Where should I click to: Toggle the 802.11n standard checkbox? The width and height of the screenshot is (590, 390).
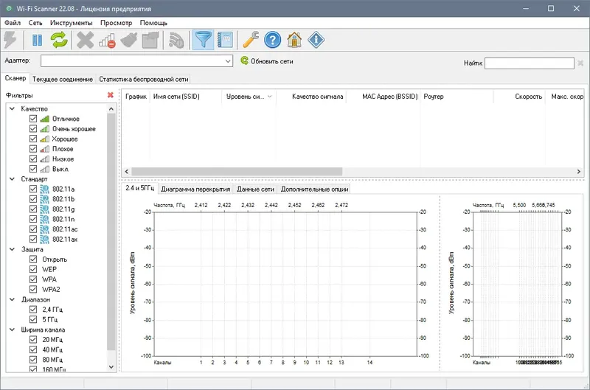click(x=33, y=219)
